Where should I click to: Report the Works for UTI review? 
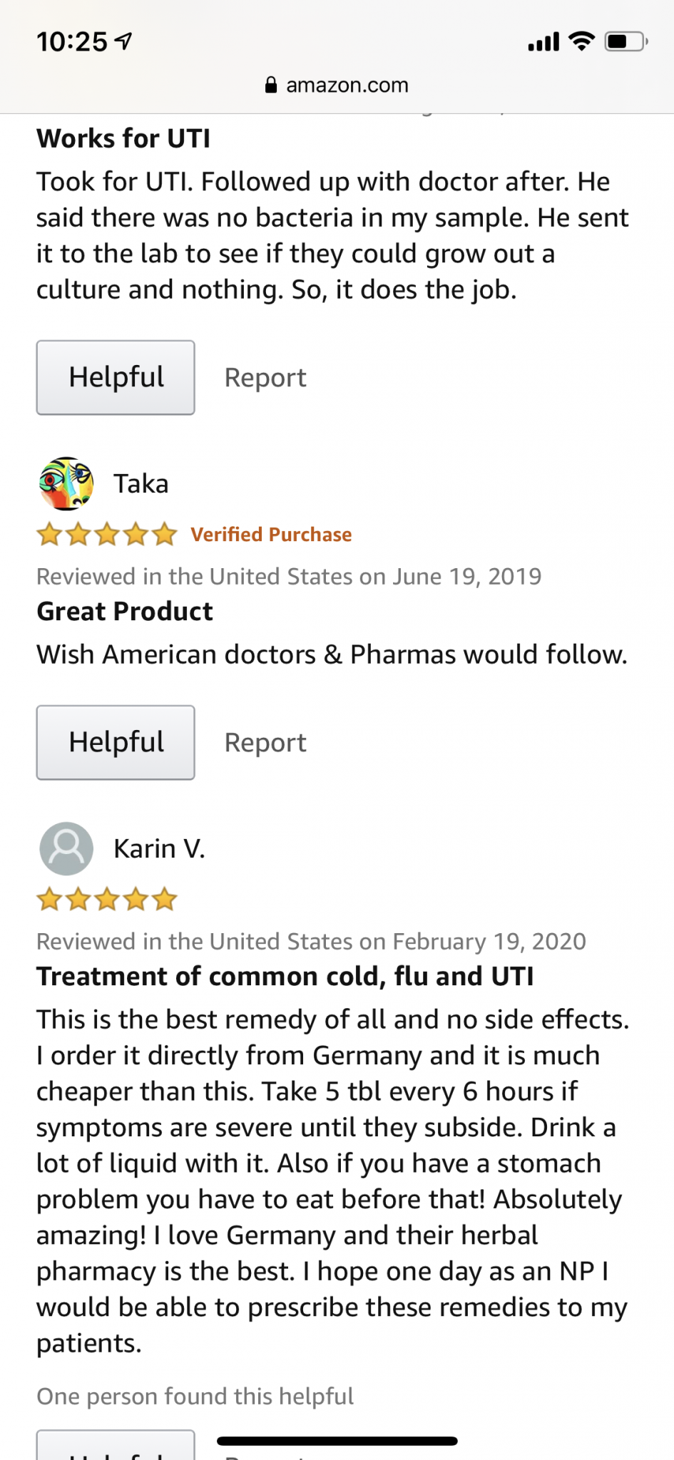tap(265, 378)
